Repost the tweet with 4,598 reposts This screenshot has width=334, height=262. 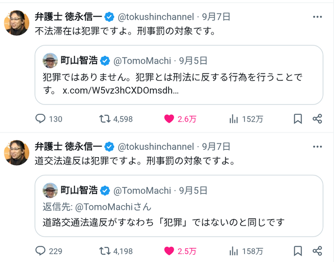pos(105,118)
